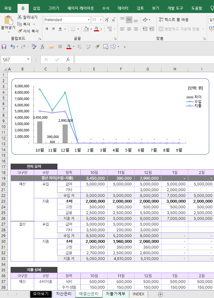214x298 pixels.
Task: Increase font size with the larger 가 icon
Action: [107, 20]
